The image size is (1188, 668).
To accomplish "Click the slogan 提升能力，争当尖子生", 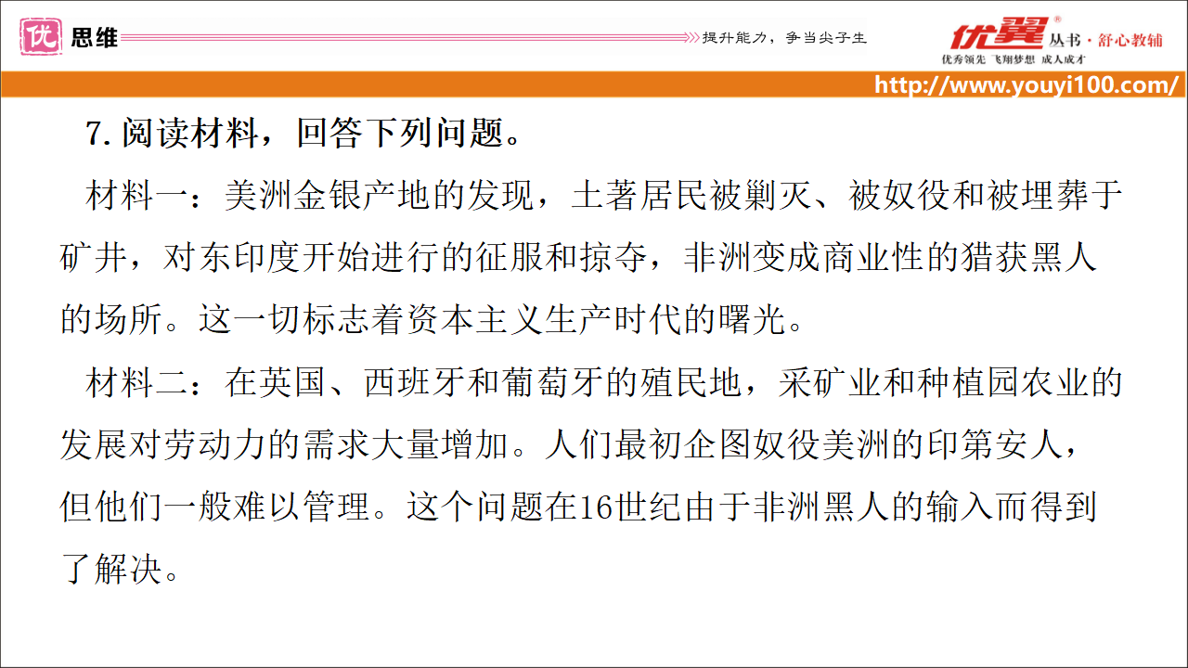I will coord(784,38).
